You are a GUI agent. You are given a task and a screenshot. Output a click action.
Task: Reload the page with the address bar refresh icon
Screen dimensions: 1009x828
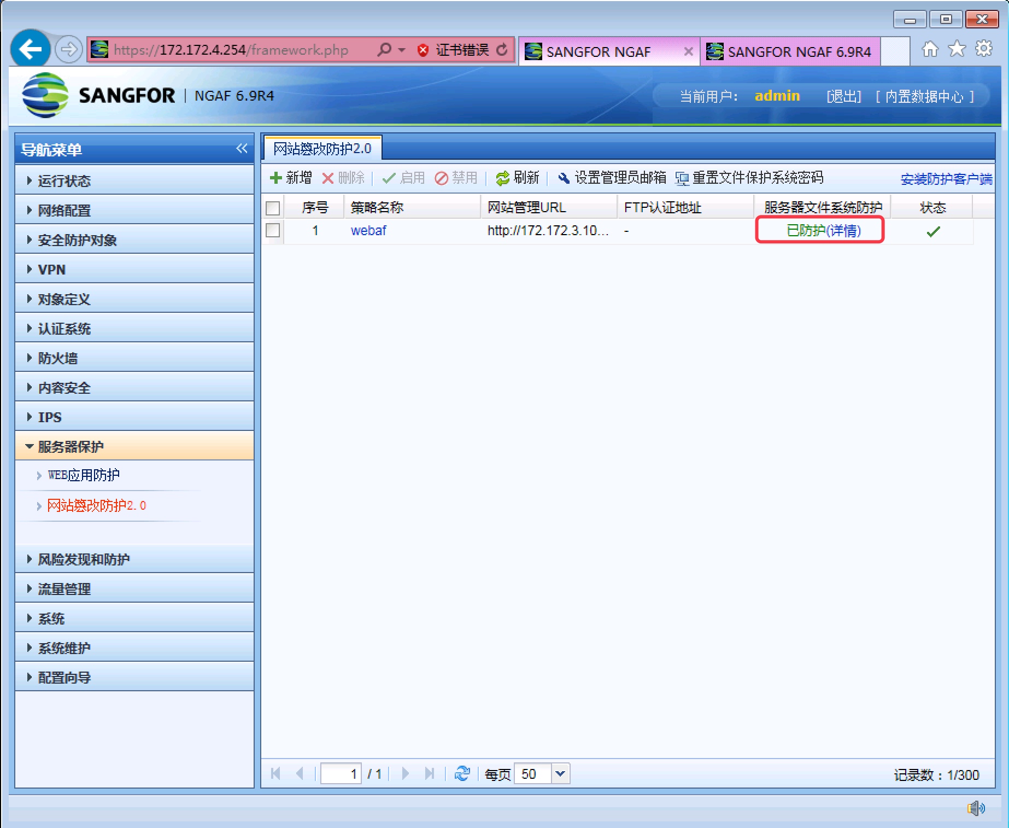click(502, 50)
